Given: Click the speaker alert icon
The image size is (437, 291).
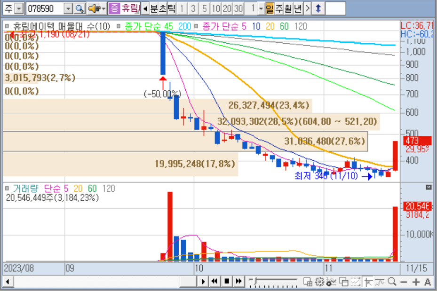Looking at the screenshot, I should (x=94, y=8).
